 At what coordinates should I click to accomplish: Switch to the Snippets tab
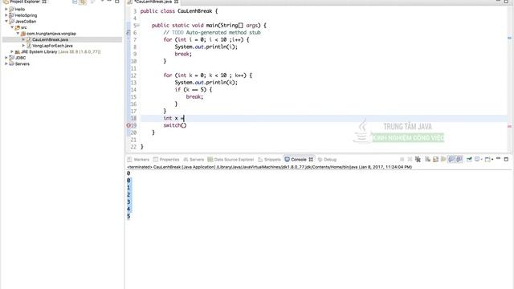[x=270, y=160]
